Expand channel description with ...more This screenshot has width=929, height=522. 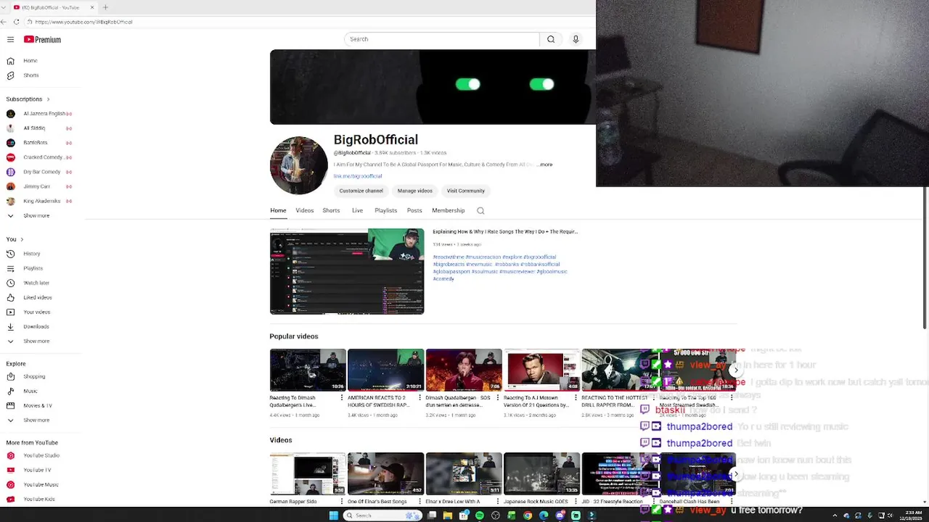[x=545, y=165]
